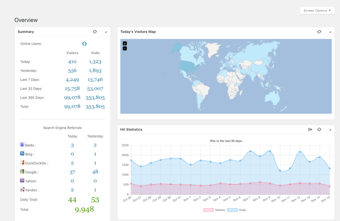
Task: Click the DuckDuckGo icon
Action: point(22,162)
